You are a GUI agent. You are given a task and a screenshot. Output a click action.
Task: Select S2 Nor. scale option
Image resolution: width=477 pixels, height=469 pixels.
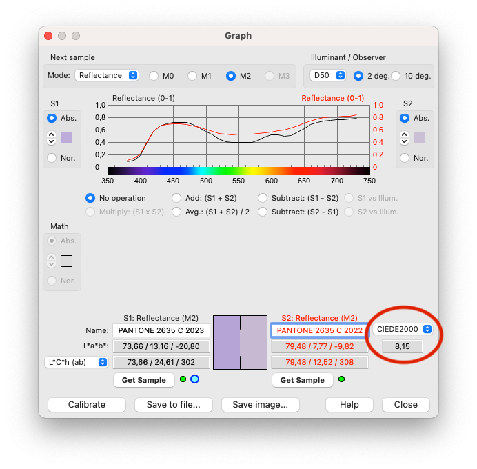(405, 158)
